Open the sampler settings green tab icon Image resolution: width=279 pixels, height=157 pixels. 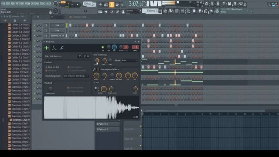pos(47,48)
